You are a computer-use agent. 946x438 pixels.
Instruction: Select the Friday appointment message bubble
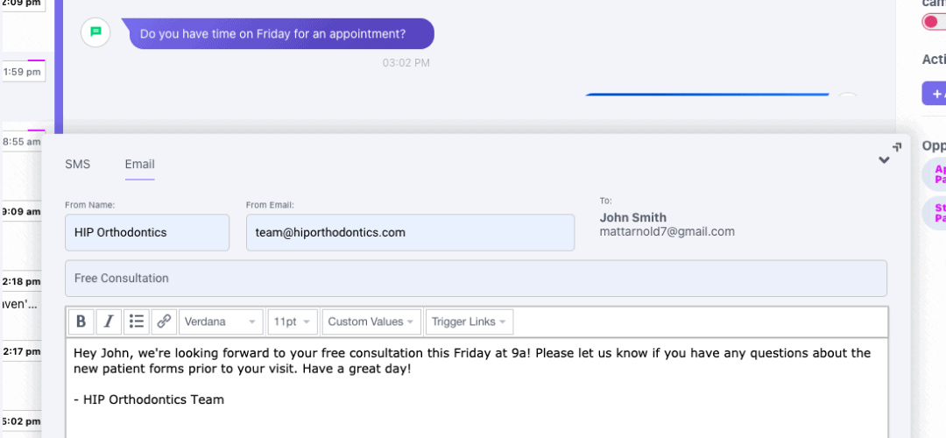(281, 34)
